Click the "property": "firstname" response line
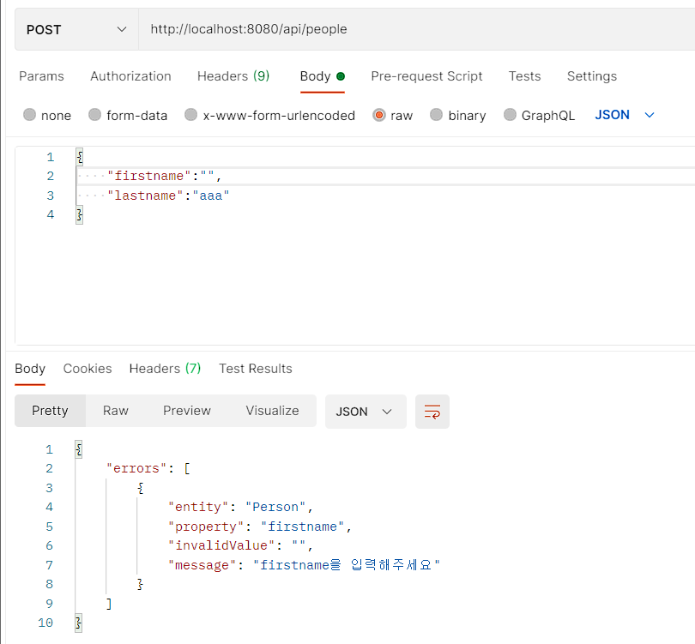 pos(260,527)
